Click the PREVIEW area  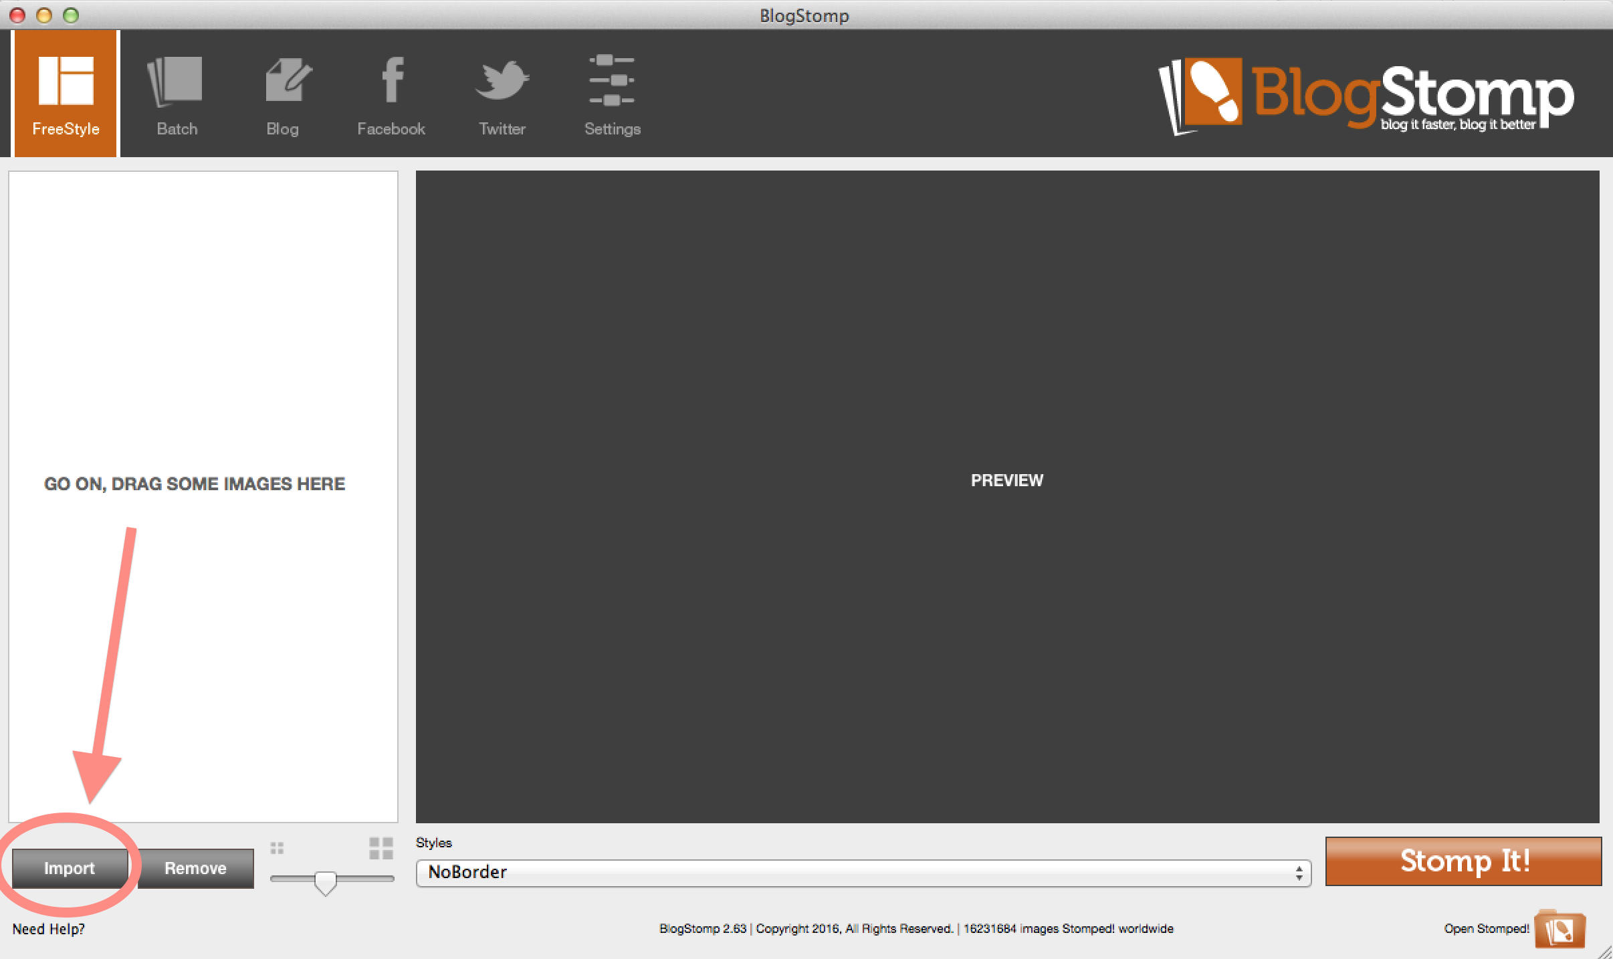click(1007, 496)
